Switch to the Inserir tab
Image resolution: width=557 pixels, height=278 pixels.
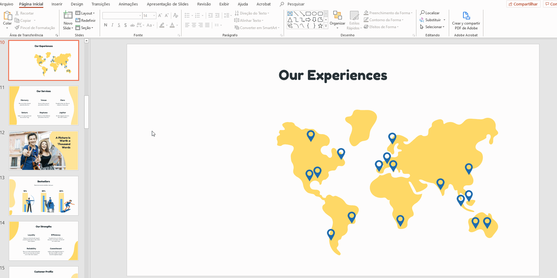57,4
